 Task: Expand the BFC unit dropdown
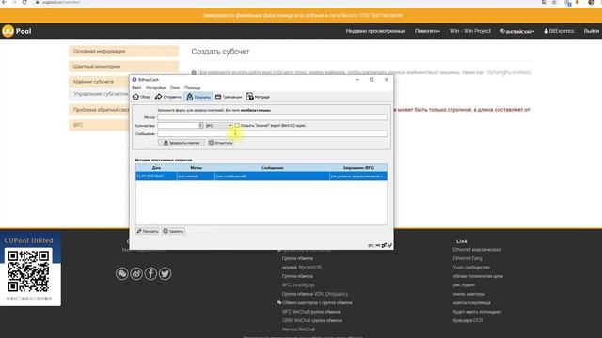(219, 125)
